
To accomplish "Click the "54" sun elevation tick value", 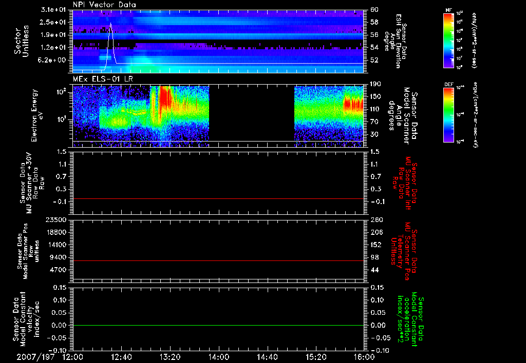I will [374, 48].
